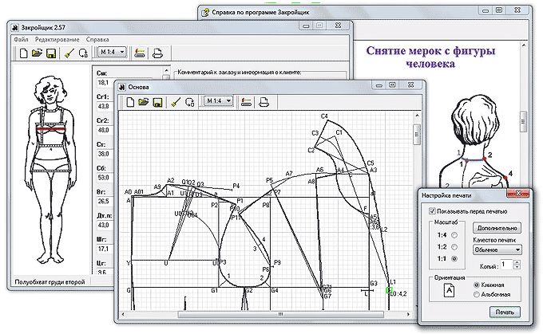543x334 pixels.
Task: Click the refresh arrow icon in the Основа toolbar
Action: click(189, 101)
